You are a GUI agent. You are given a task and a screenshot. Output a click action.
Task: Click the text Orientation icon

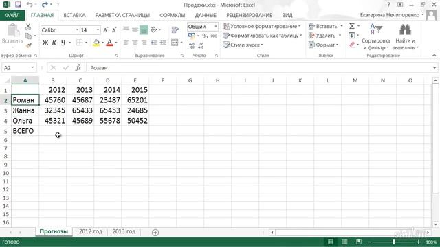tap(154, 30)
